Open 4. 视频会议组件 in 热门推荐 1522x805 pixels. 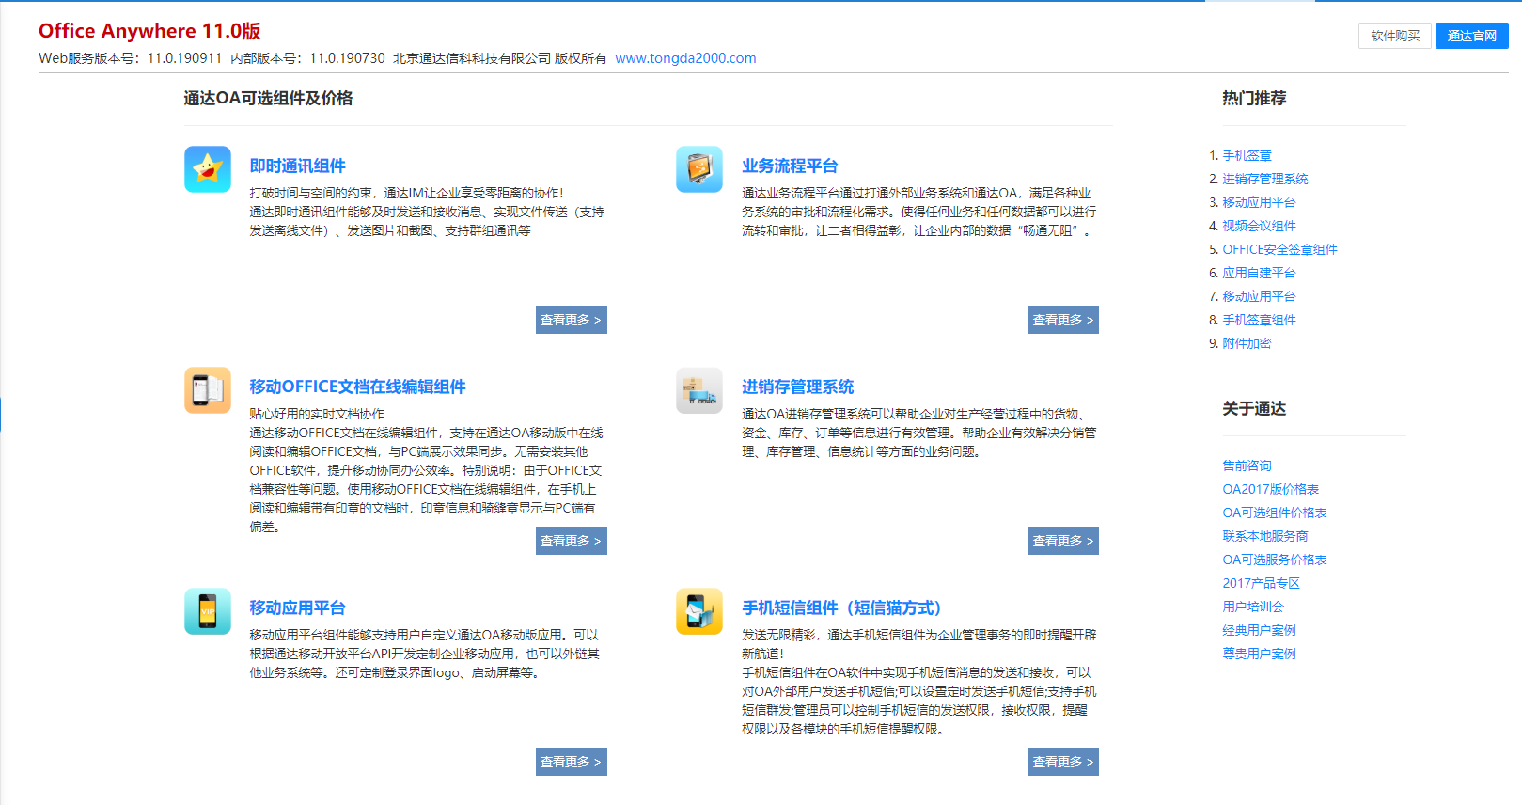click(1259, 226)
